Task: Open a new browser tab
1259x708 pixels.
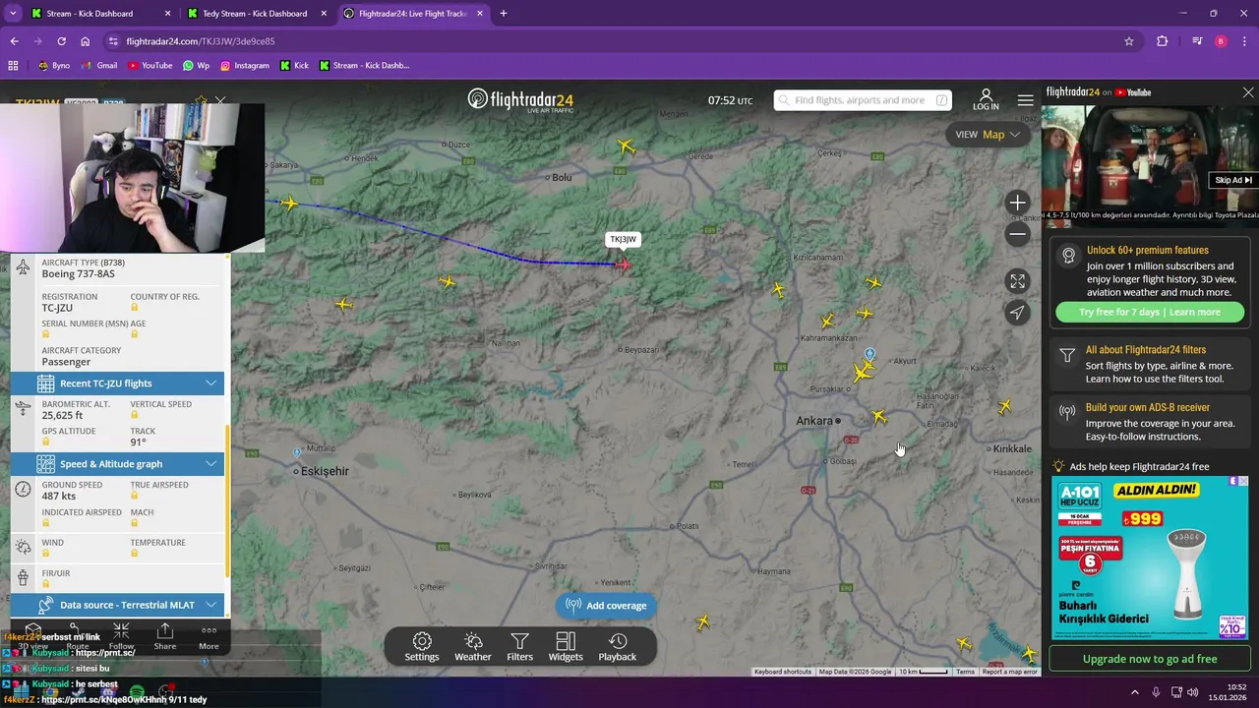Action: [504, 14]
